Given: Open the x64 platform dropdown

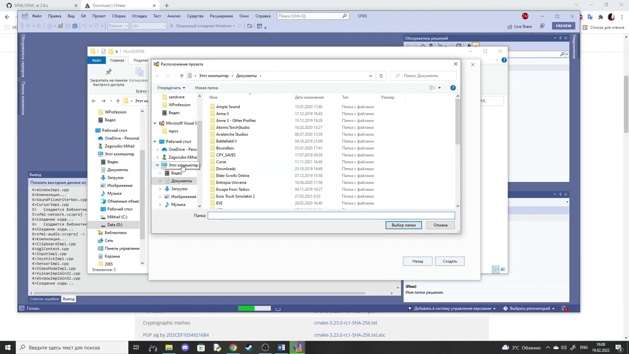Looking at the screenshot, I should pyautogui.click(x=149, y=26).
